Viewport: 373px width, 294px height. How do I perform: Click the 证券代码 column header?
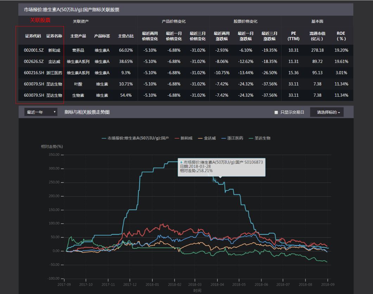click(x=33, y=36)
